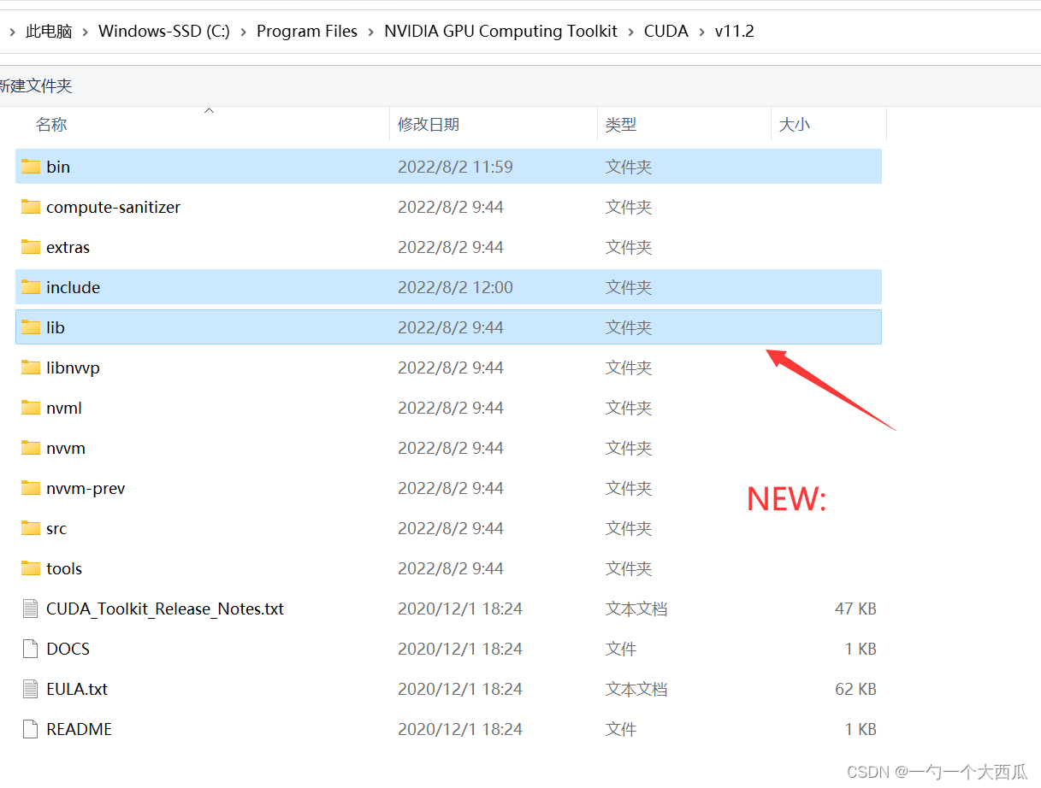Viewport: 1041px width, 788px height.
Task: Click the 47 KB size value
Action: coord(855,609)
